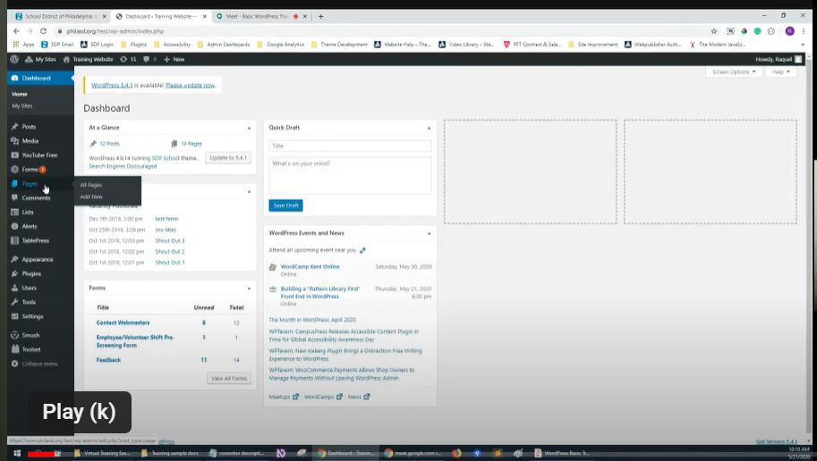Click the Meetups external link
The image size is (817, 461).
coord(284,397)
